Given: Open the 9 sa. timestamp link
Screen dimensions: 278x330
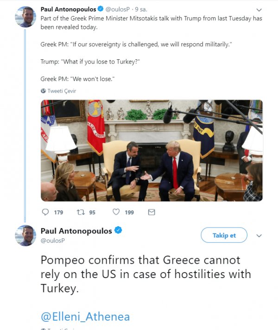Looking at the screenshot, I should (140, 9).
